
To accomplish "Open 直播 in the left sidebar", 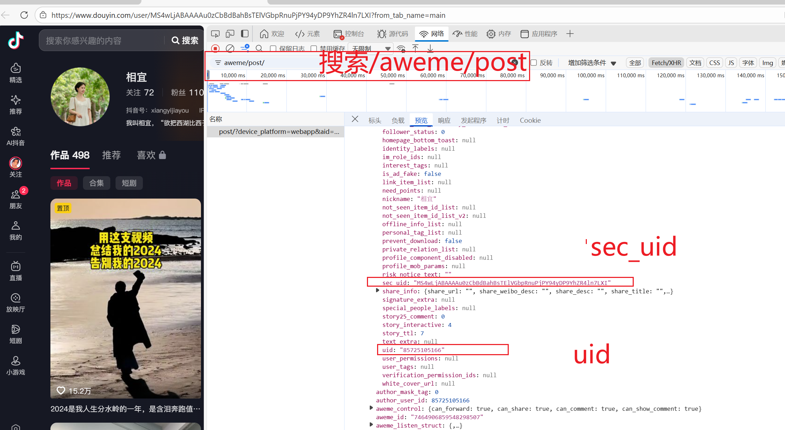I will coord(16,271).
